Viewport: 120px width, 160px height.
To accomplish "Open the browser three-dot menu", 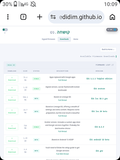I will pyautogui.click(x=8, y=17).
